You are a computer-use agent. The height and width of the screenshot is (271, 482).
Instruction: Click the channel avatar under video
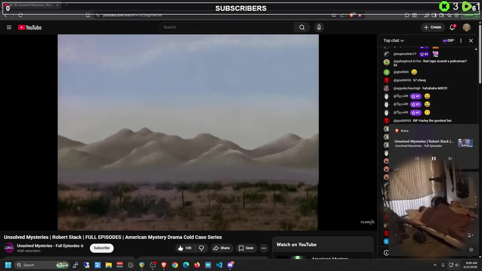[9, 248]
